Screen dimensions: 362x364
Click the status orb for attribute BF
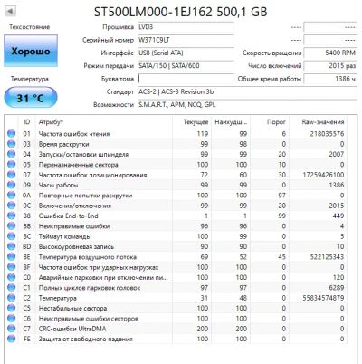(11, 267)
